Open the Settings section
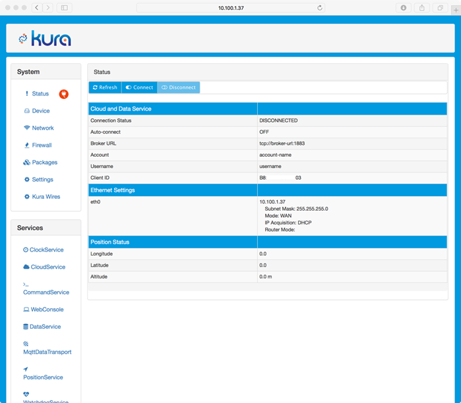Image resolution: width=461 pixels, height=403 pixels. [43, 180]
